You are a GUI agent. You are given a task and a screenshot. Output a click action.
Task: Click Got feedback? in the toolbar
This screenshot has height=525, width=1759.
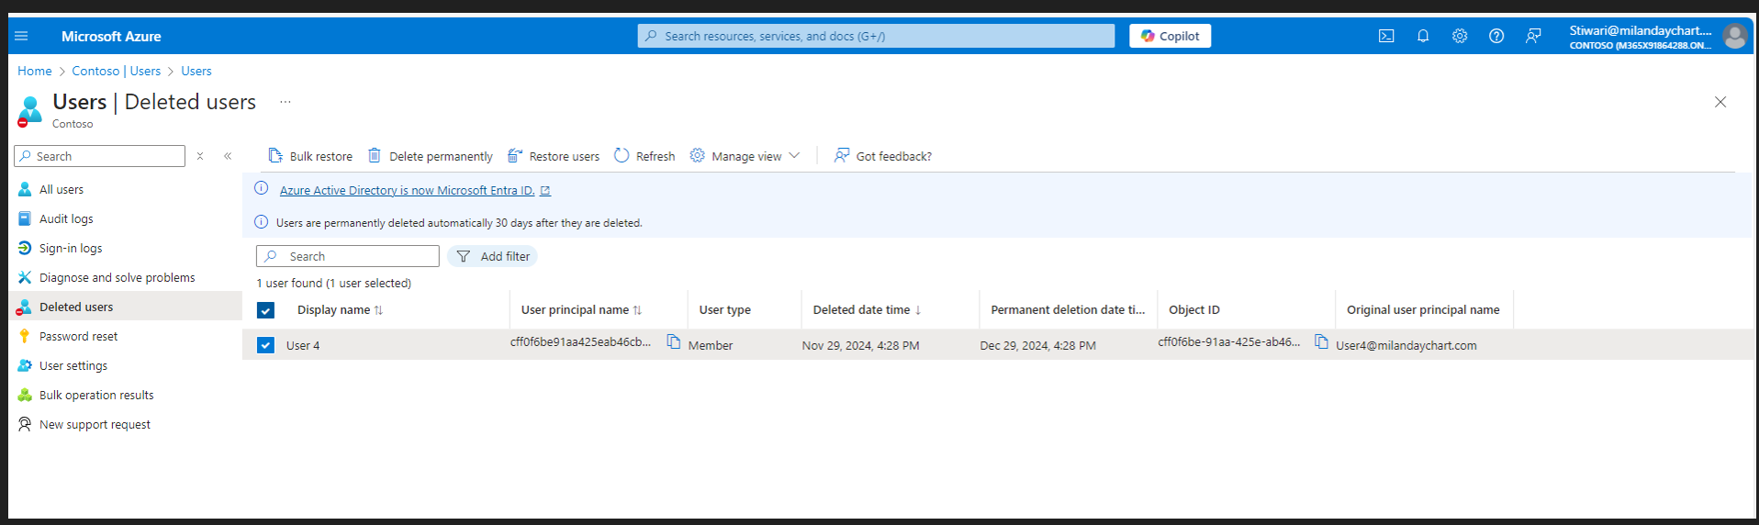pos(883,156)
